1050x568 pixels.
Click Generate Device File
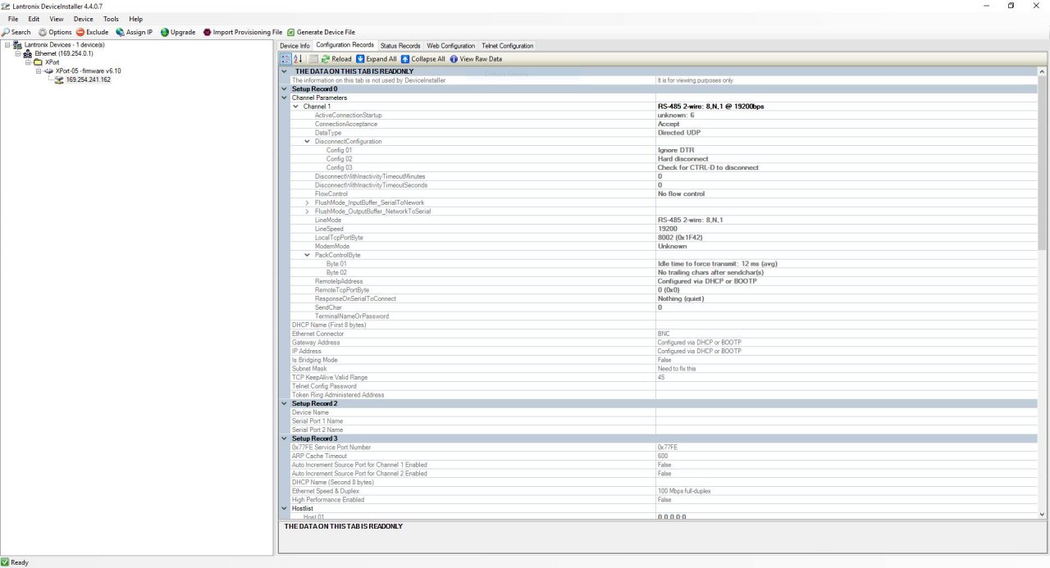pyautogui.click(x=321, y=32)
